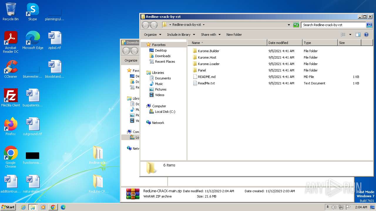The image size is (376, 211).
Task: Open Documents library
Action: point(163,78)
